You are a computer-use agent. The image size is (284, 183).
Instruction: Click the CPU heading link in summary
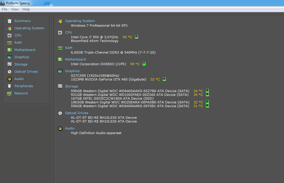click(69, 32)
